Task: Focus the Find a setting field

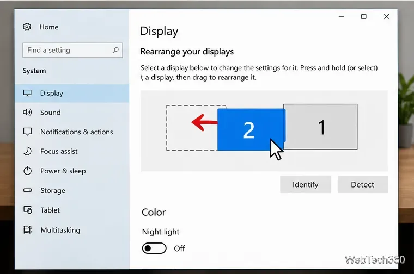Action: click(x=72, y=50)
